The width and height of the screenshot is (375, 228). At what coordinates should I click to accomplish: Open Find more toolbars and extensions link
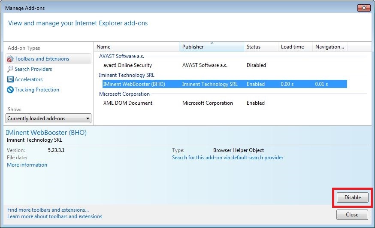48,210
